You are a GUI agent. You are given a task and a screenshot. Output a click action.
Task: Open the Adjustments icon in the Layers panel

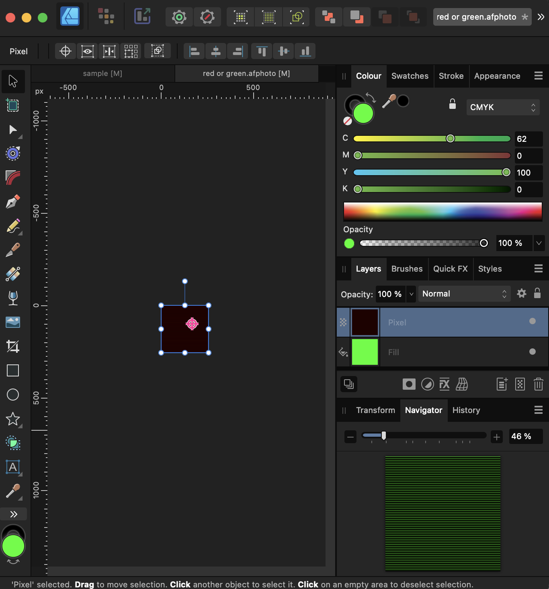coord(428,384)
